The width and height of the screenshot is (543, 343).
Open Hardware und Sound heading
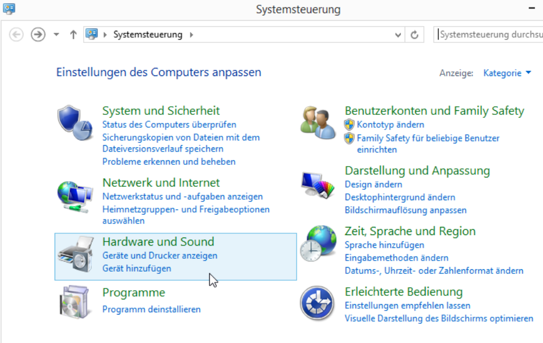(159, 241)
